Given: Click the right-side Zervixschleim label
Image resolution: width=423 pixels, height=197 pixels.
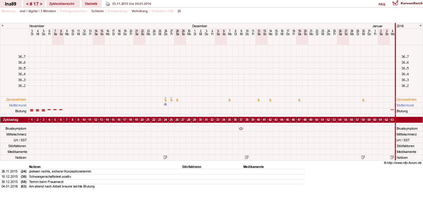Looking at the screenshot, I should point(406,99).
